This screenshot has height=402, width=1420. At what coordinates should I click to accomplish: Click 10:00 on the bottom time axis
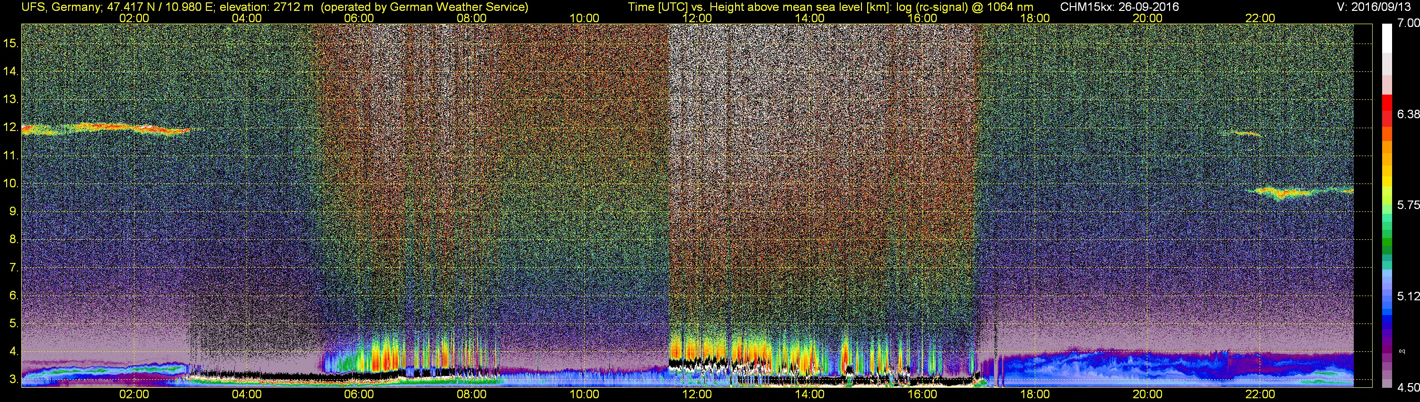click(584, 394)
